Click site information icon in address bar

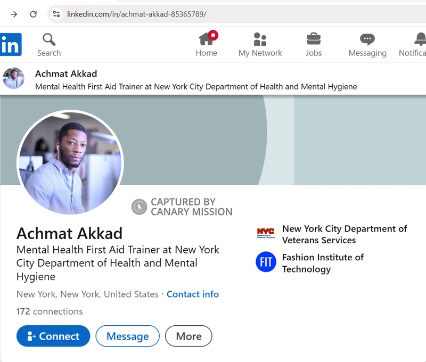(x=56, y=14)
